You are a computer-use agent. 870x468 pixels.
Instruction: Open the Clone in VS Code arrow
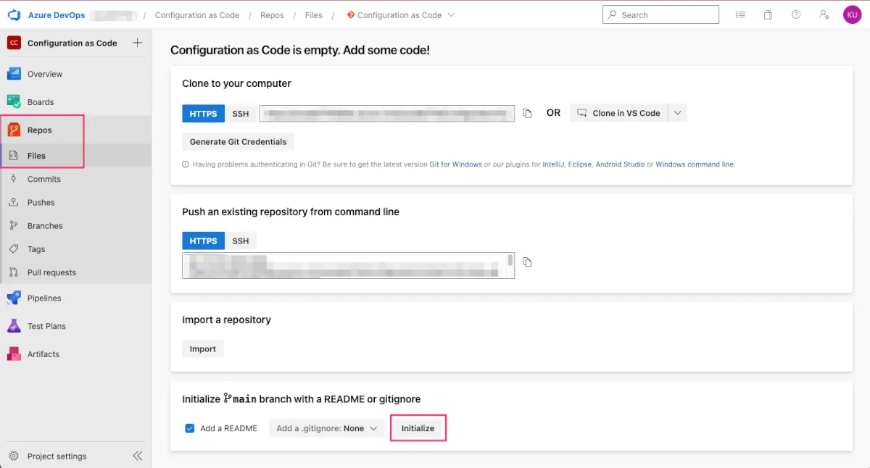click(x=677, y=113)
